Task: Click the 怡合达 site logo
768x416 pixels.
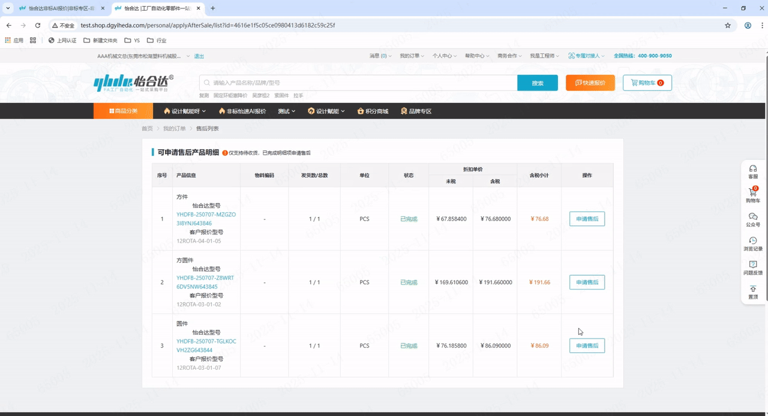Action: coord(134,83)
